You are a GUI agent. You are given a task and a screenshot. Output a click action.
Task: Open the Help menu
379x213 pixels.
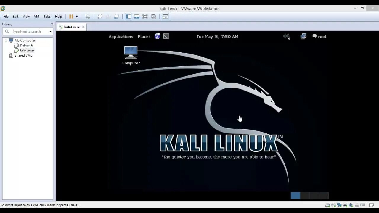coord(58,17)
